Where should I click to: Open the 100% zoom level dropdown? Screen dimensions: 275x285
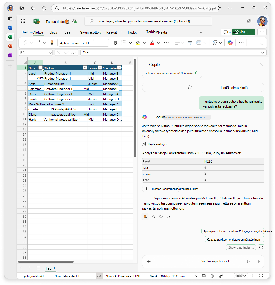(241, 276)
